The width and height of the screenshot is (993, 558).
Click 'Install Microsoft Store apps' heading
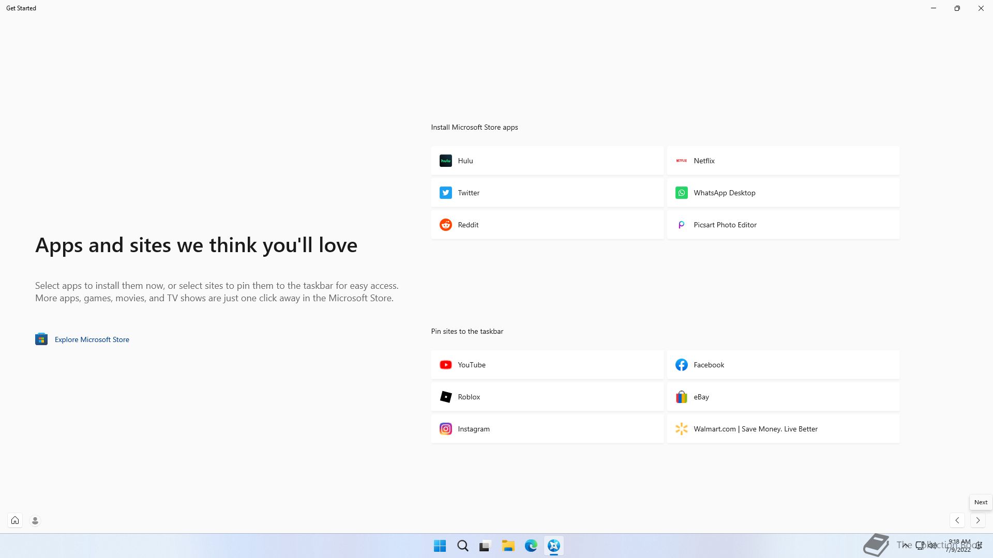(x=474, y=127)
